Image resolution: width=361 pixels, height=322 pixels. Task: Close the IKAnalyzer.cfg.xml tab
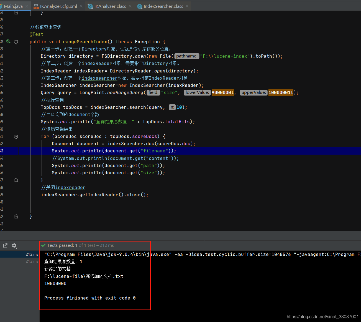(81, 6)
